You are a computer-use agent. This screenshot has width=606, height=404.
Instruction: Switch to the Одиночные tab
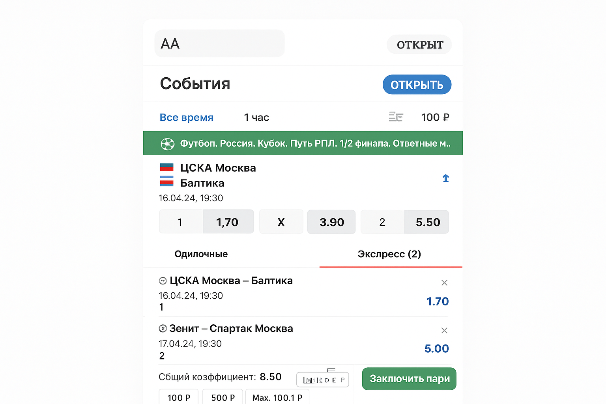[201, 254]
